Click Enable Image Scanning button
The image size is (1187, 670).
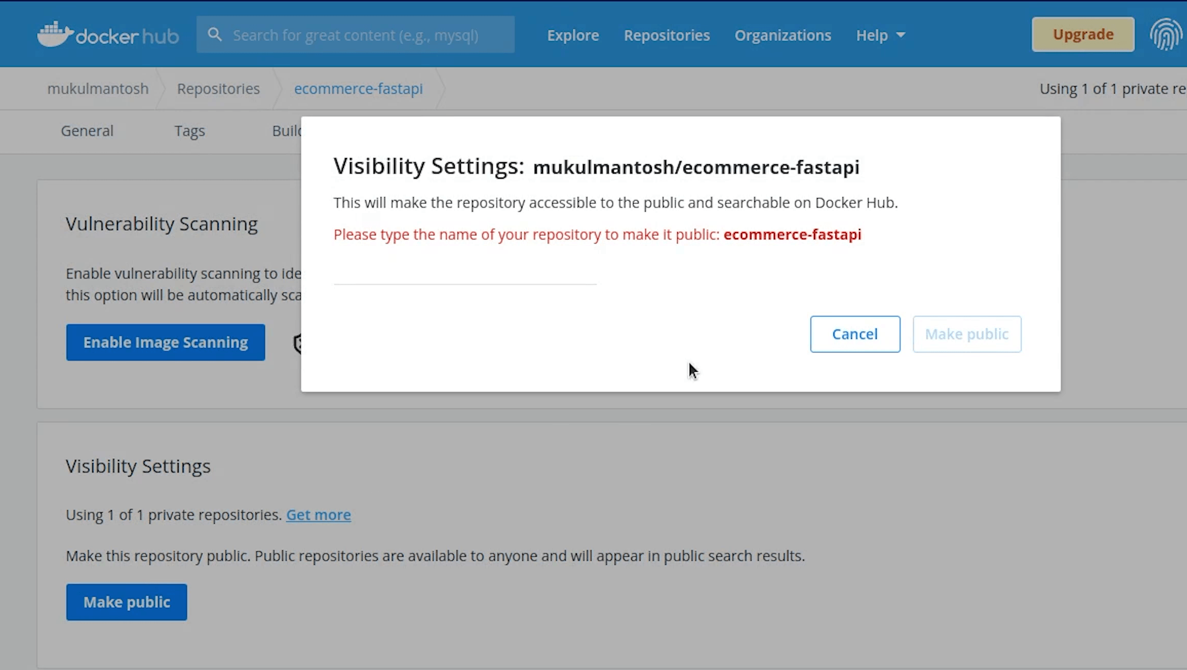(165, 342)
